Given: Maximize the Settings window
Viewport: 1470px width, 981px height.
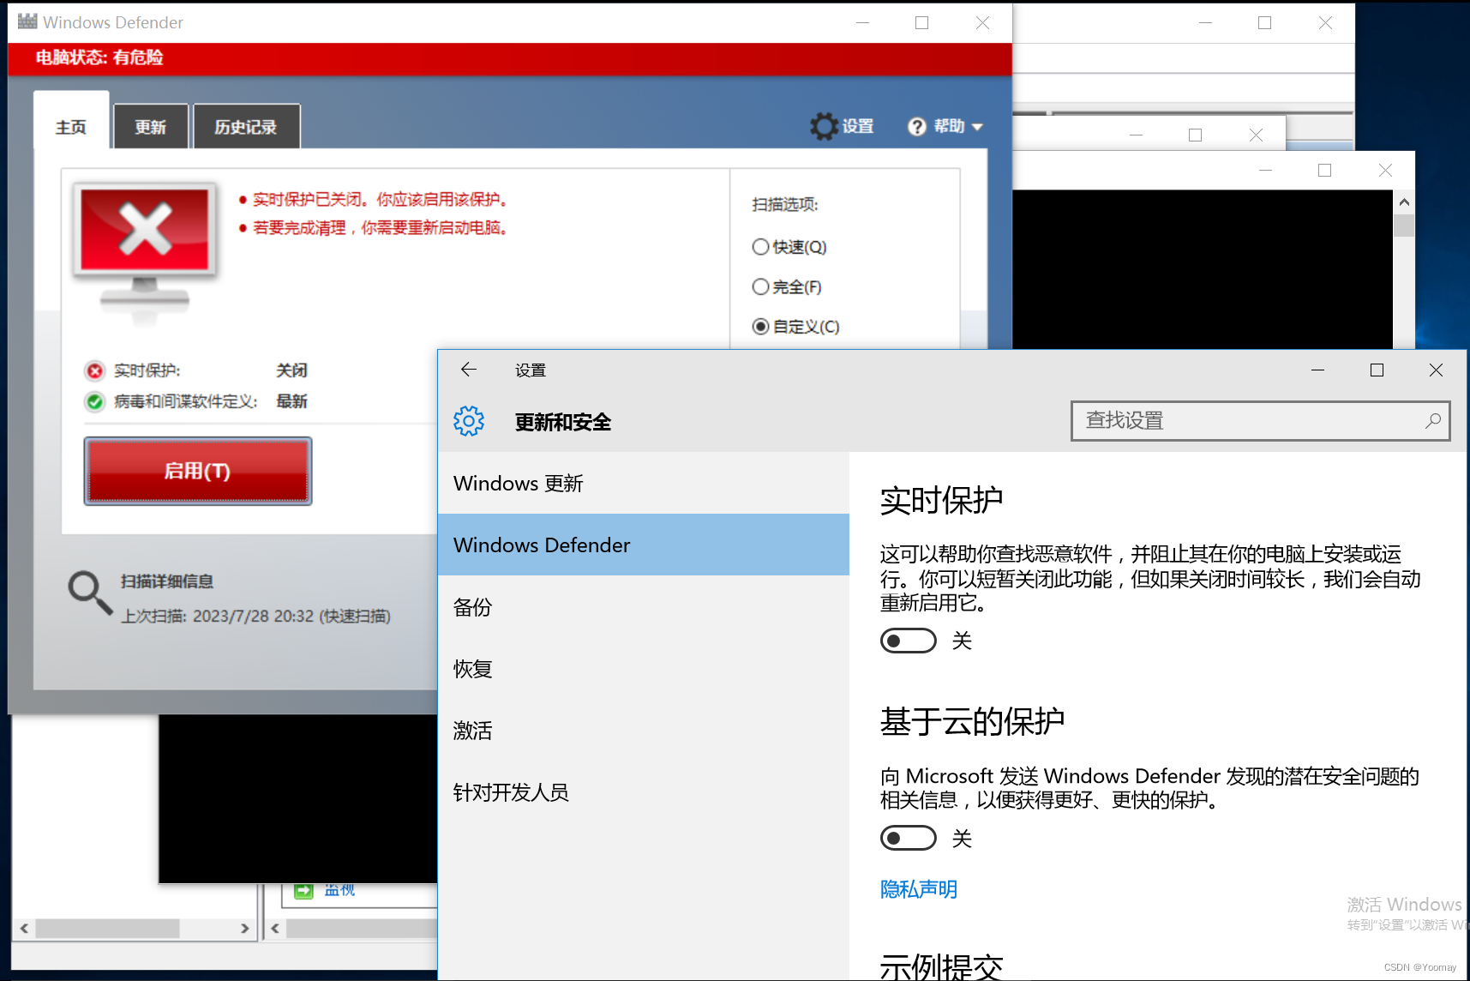Looking at the screenshot, I should pos(1377,370).
